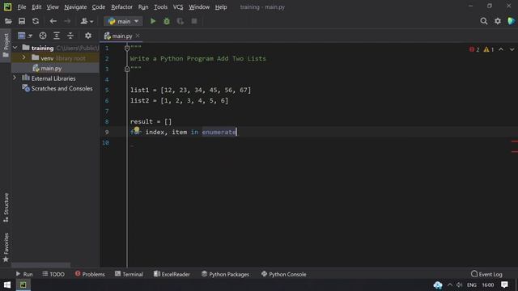
Task: Open the View menu
Action: tap(53, 7)
